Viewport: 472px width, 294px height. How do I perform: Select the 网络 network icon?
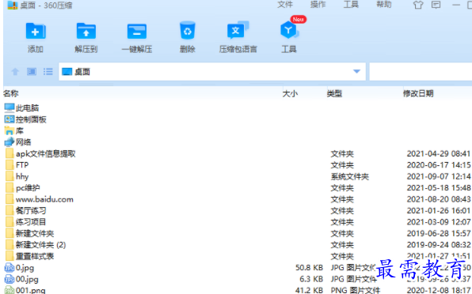click(10, 141)
